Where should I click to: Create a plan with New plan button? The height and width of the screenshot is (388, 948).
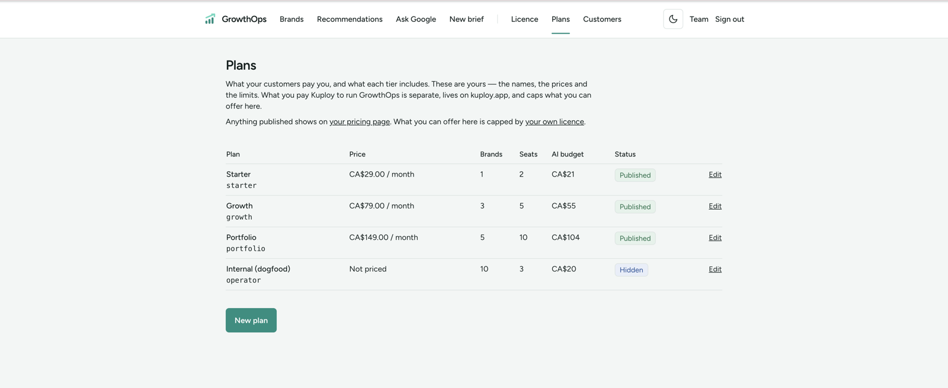tap(251, 320)
